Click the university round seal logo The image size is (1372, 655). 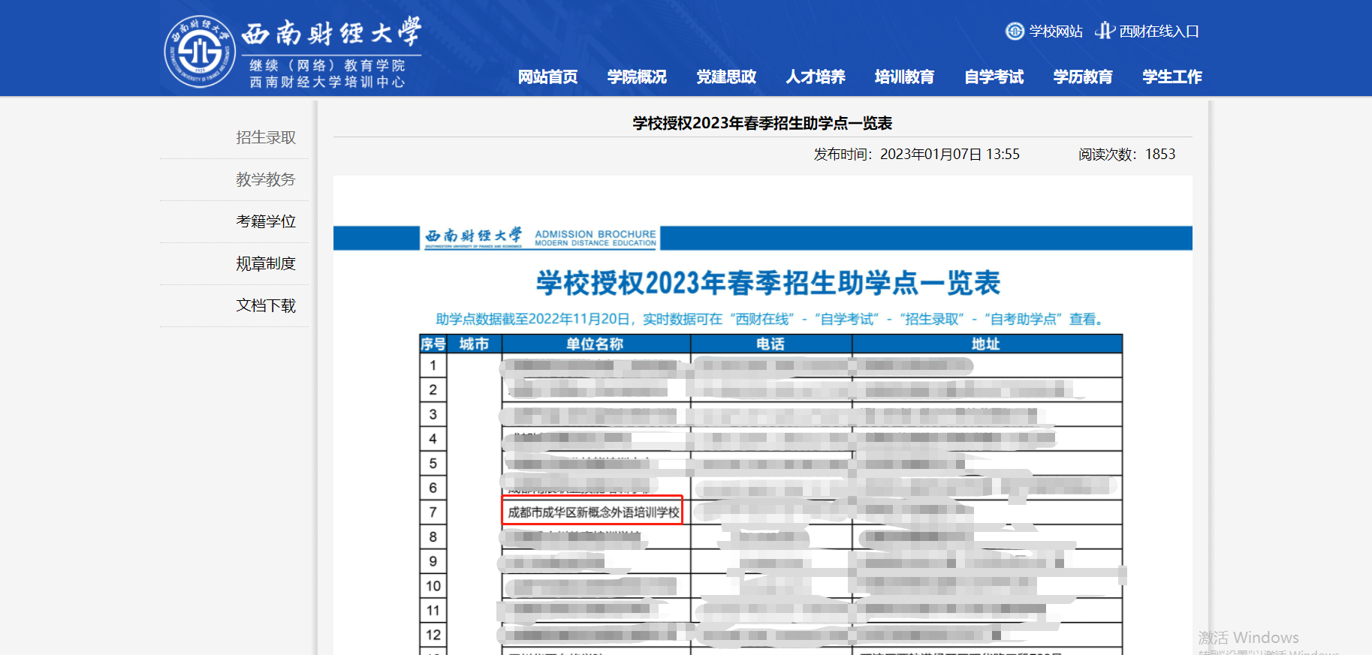[x=200, y=52]
